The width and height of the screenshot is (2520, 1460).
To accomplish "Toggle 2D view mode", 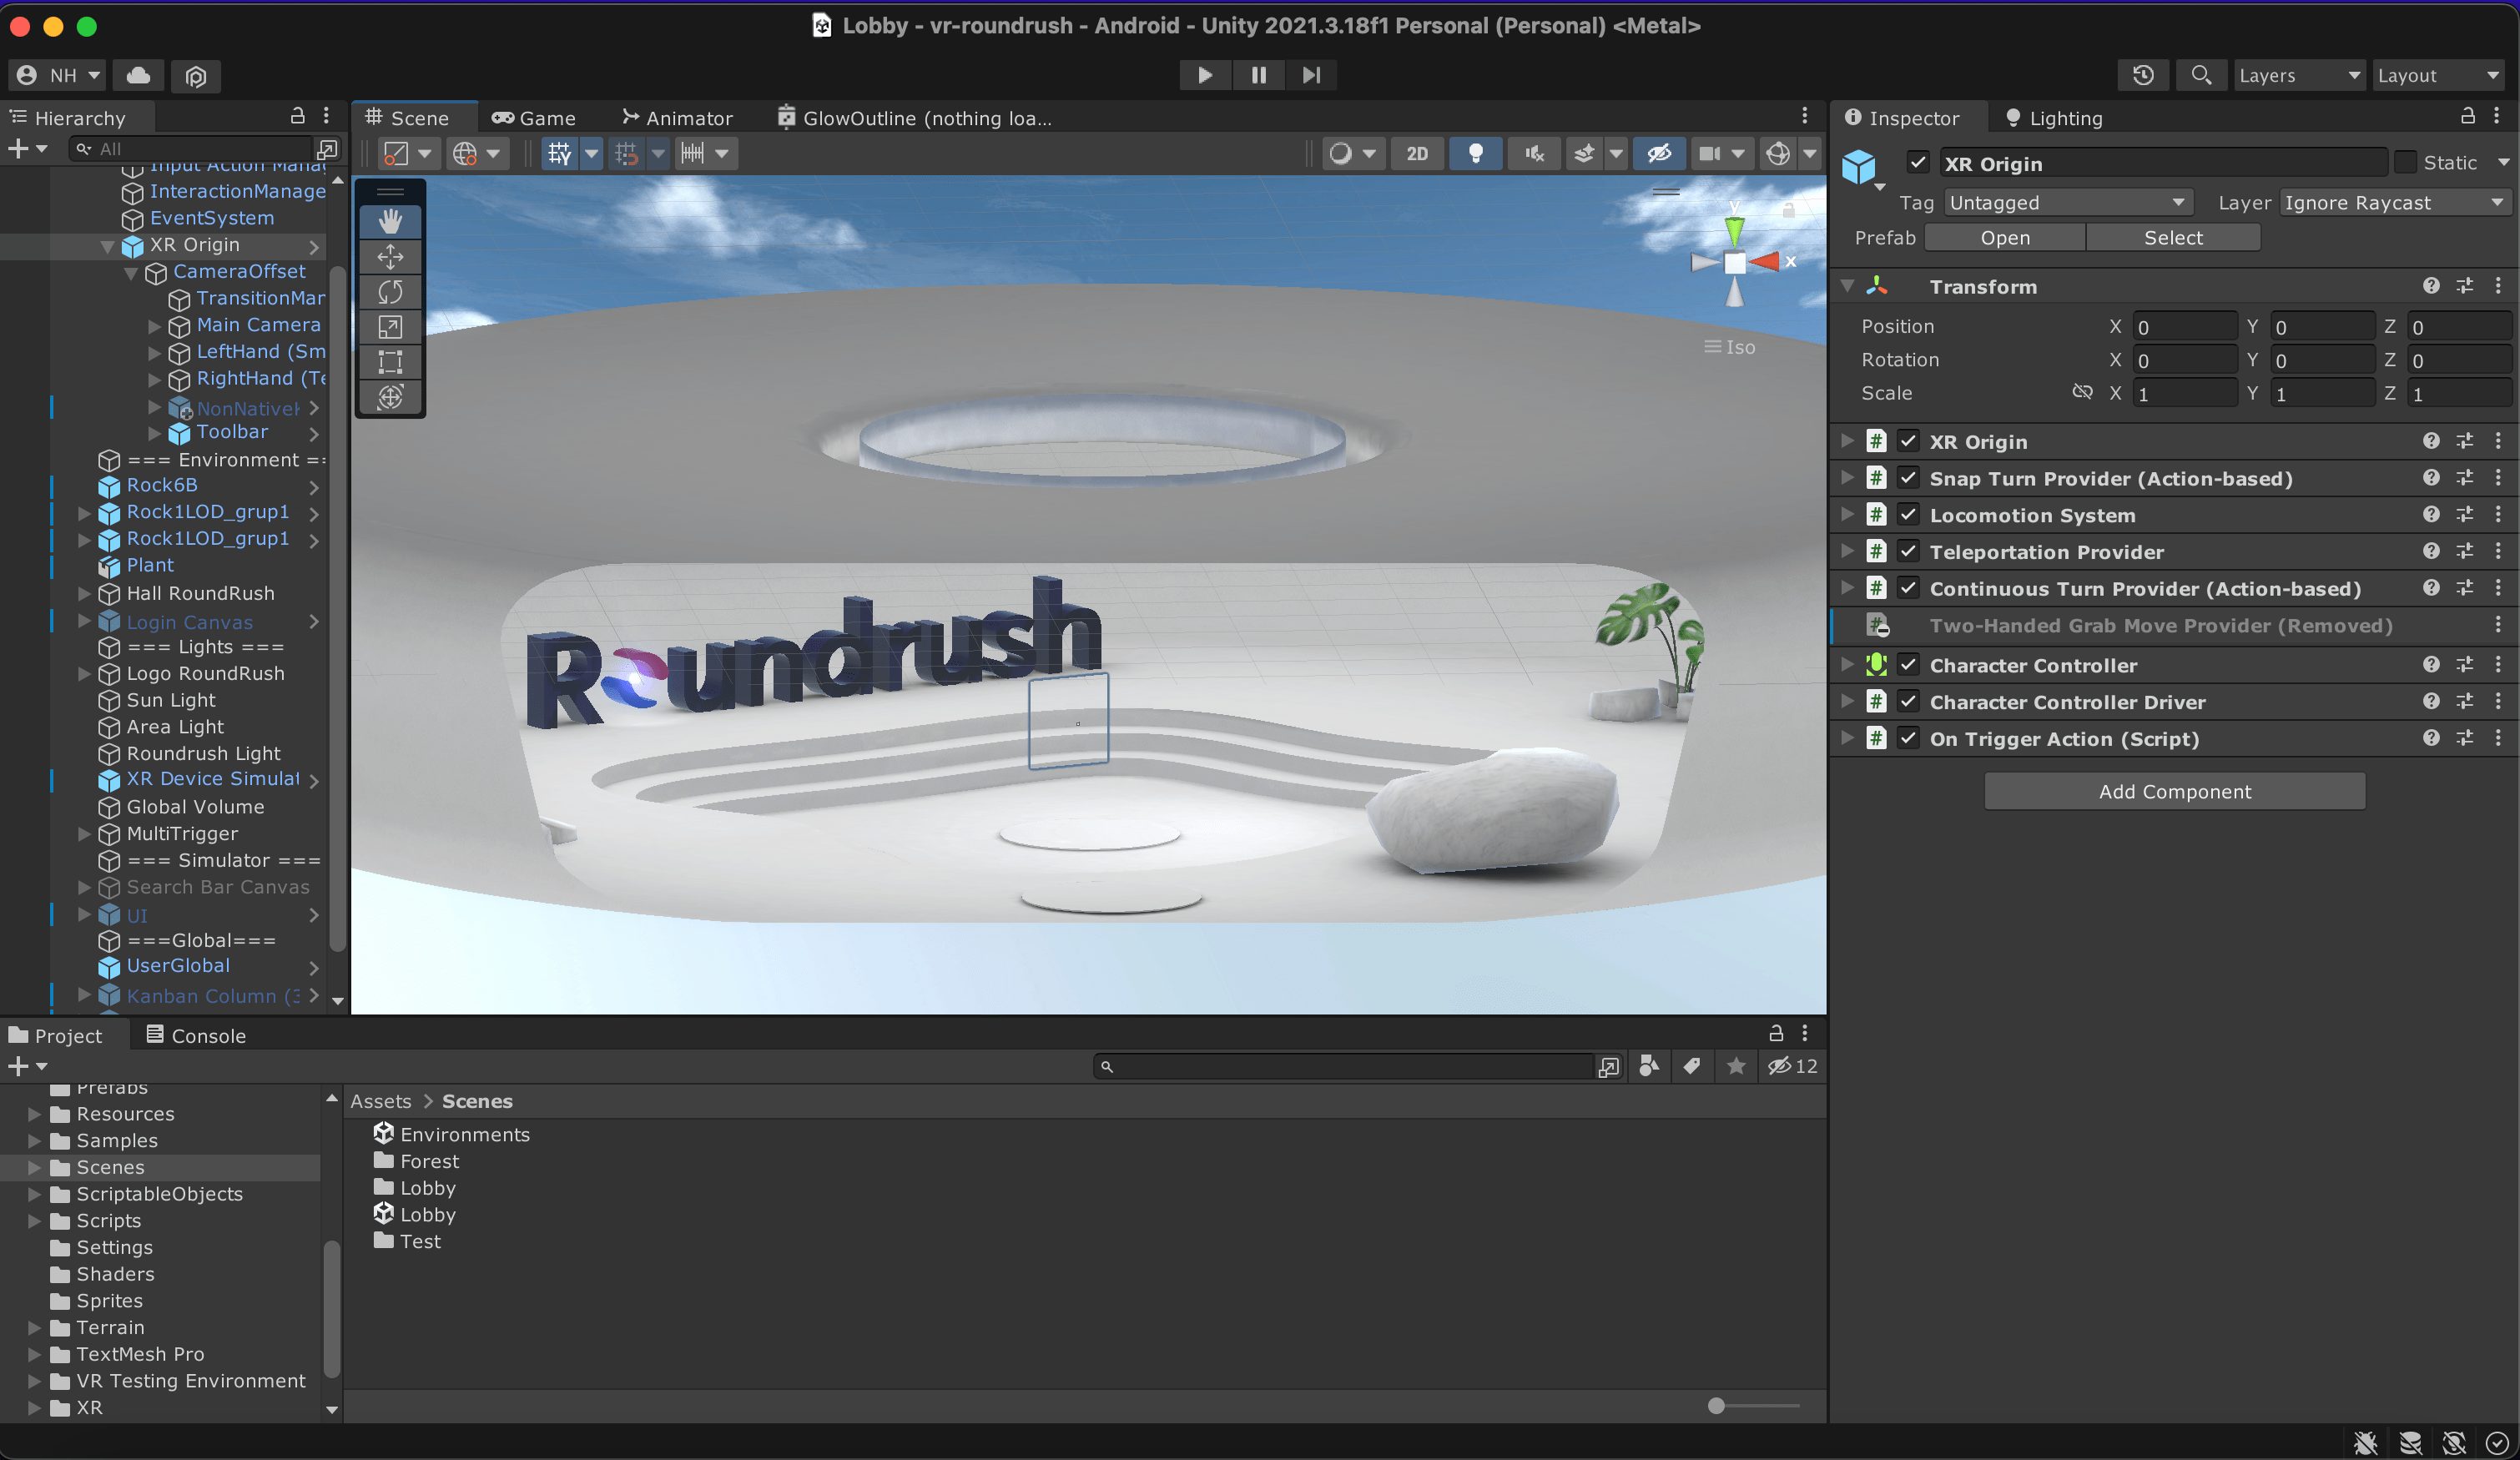I will coord(1416,153).
